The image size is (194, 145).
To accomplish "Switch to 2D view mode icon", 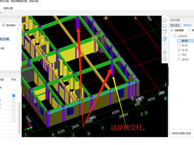I will [x=165, y=26].
